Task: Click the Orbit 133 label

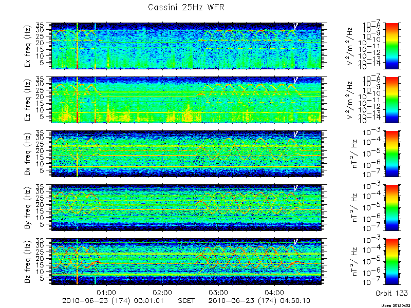Action: pos(391,293)
